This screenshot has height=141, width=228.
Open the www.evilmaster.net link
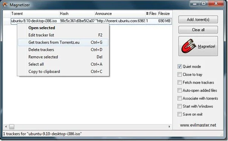(x=198, y=125)
